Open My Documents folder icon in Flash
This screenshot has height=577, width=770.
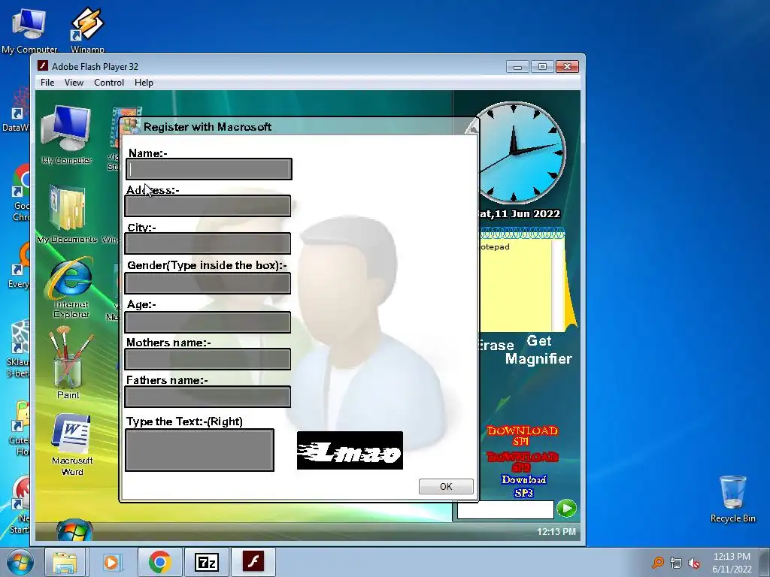point(67,214)
